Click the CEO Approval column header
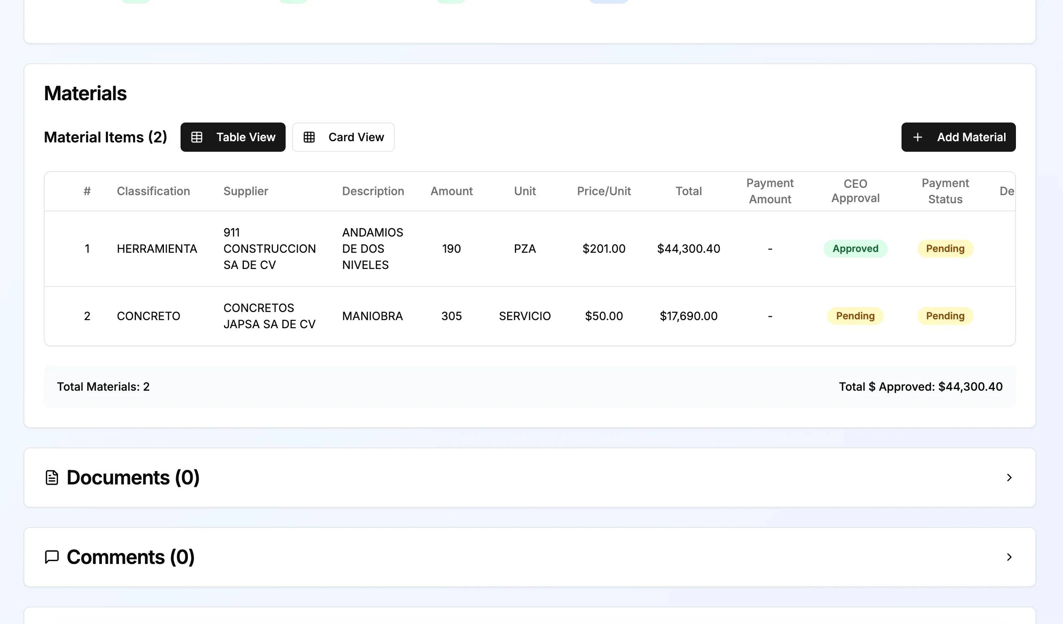This screenshot has width=1063, height=624. (x=855, y=191)
